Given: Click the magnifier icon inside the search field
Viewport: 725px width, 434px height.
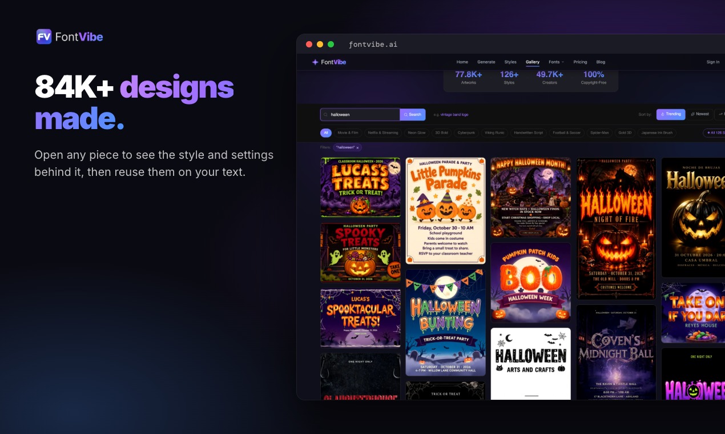Looking at the screenshot, I should coord(326,115).
